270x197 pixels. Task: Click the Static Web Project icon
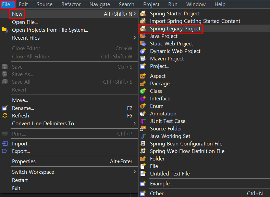[143, 44]
